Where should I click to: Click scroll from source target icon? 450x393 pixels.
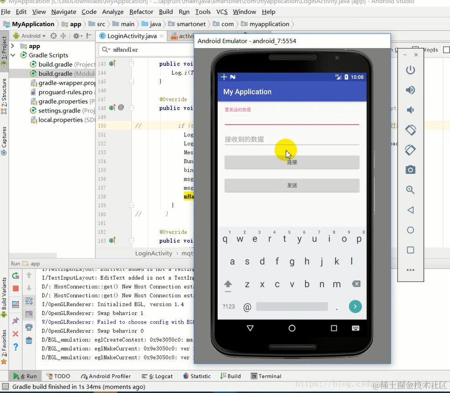54,36
